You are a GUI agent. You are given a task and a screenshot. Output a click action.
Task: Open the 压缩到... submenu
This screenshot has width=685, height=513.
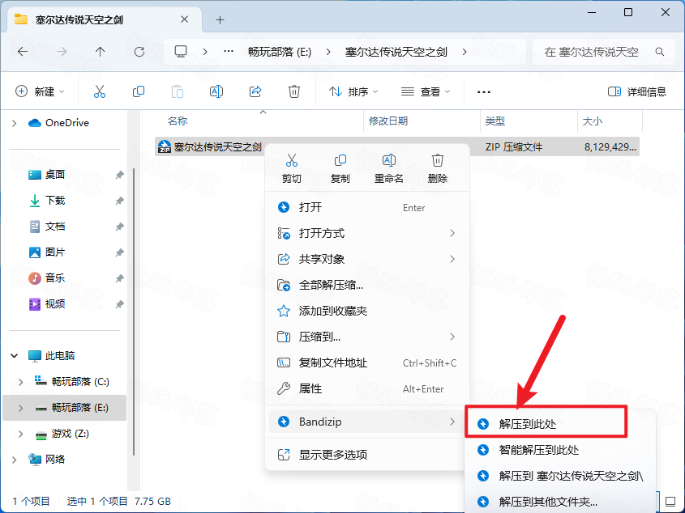tap(367, 337)
